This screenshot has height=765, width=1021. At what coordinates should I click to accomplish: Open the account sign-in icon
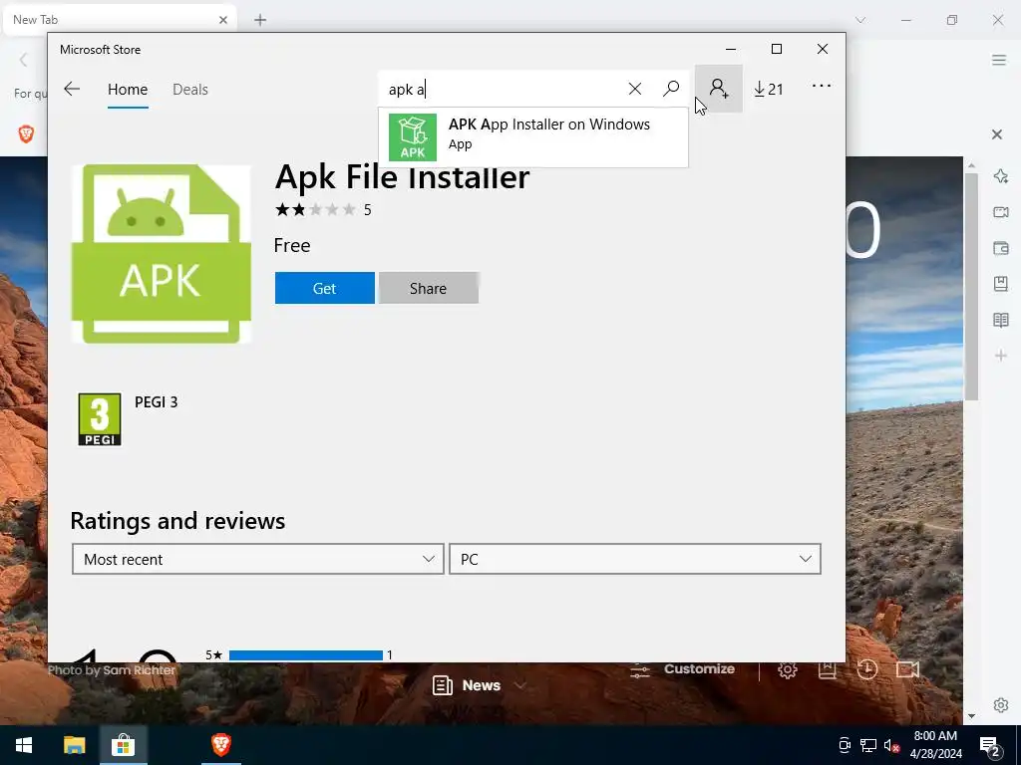[719, 89]
